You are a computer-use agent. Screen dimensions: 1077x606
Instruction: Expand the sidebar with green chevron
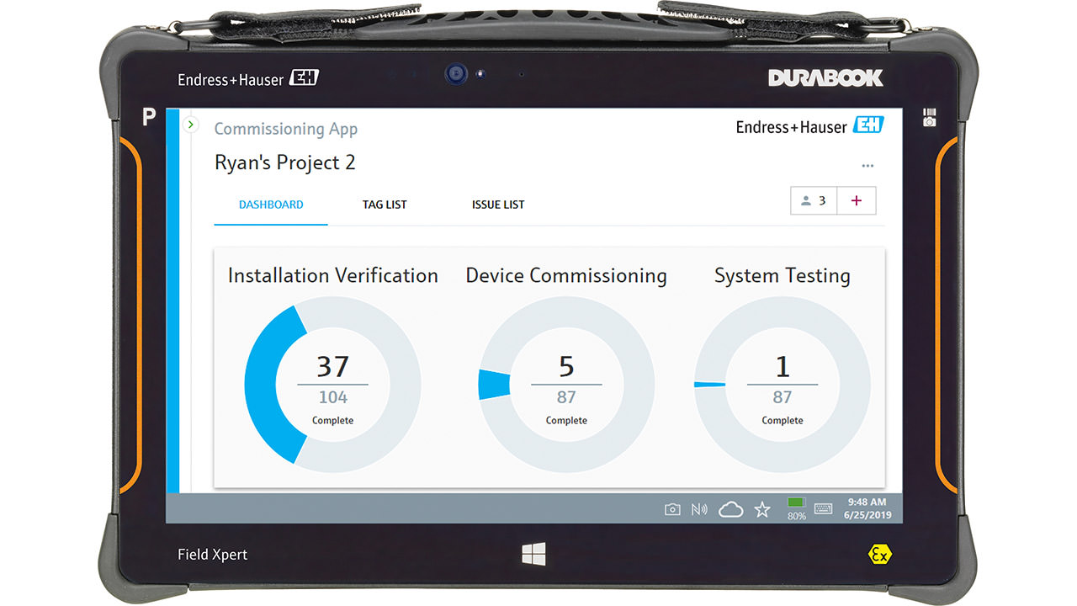click(x=191, y=125)
